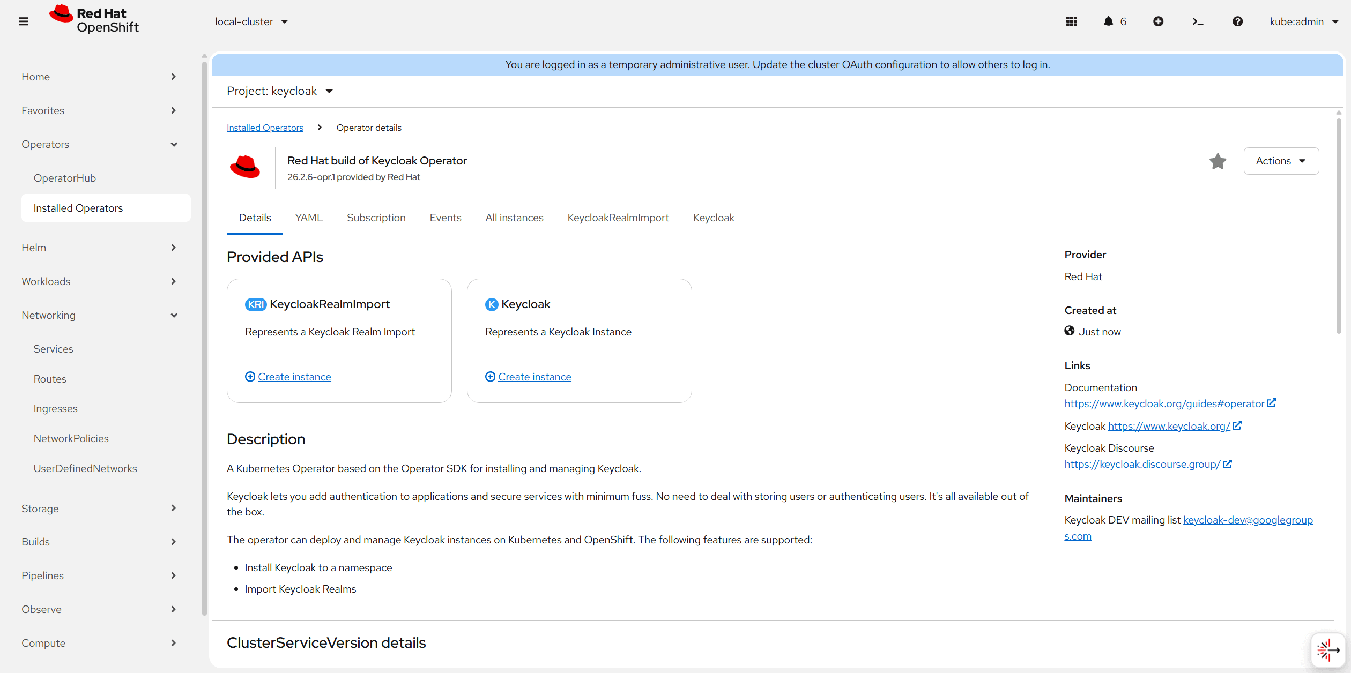
Task: Open the Project: keycloak dropdown
Action: (x=280, y=91)
